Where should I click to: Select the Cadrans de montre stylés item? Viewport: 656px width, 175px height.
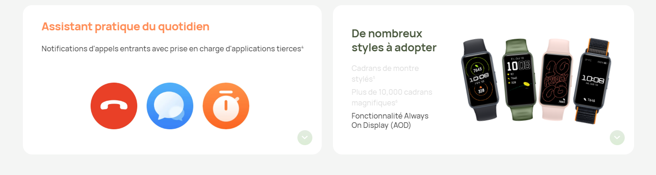click(385, 73)
